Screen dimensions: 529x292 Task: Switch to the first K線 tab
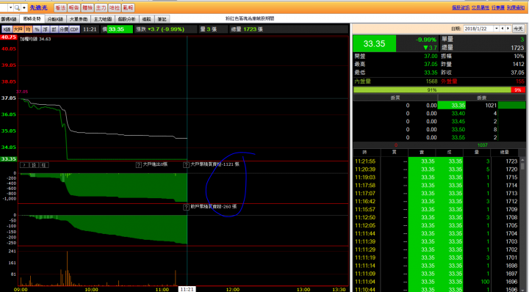(9, 19)
